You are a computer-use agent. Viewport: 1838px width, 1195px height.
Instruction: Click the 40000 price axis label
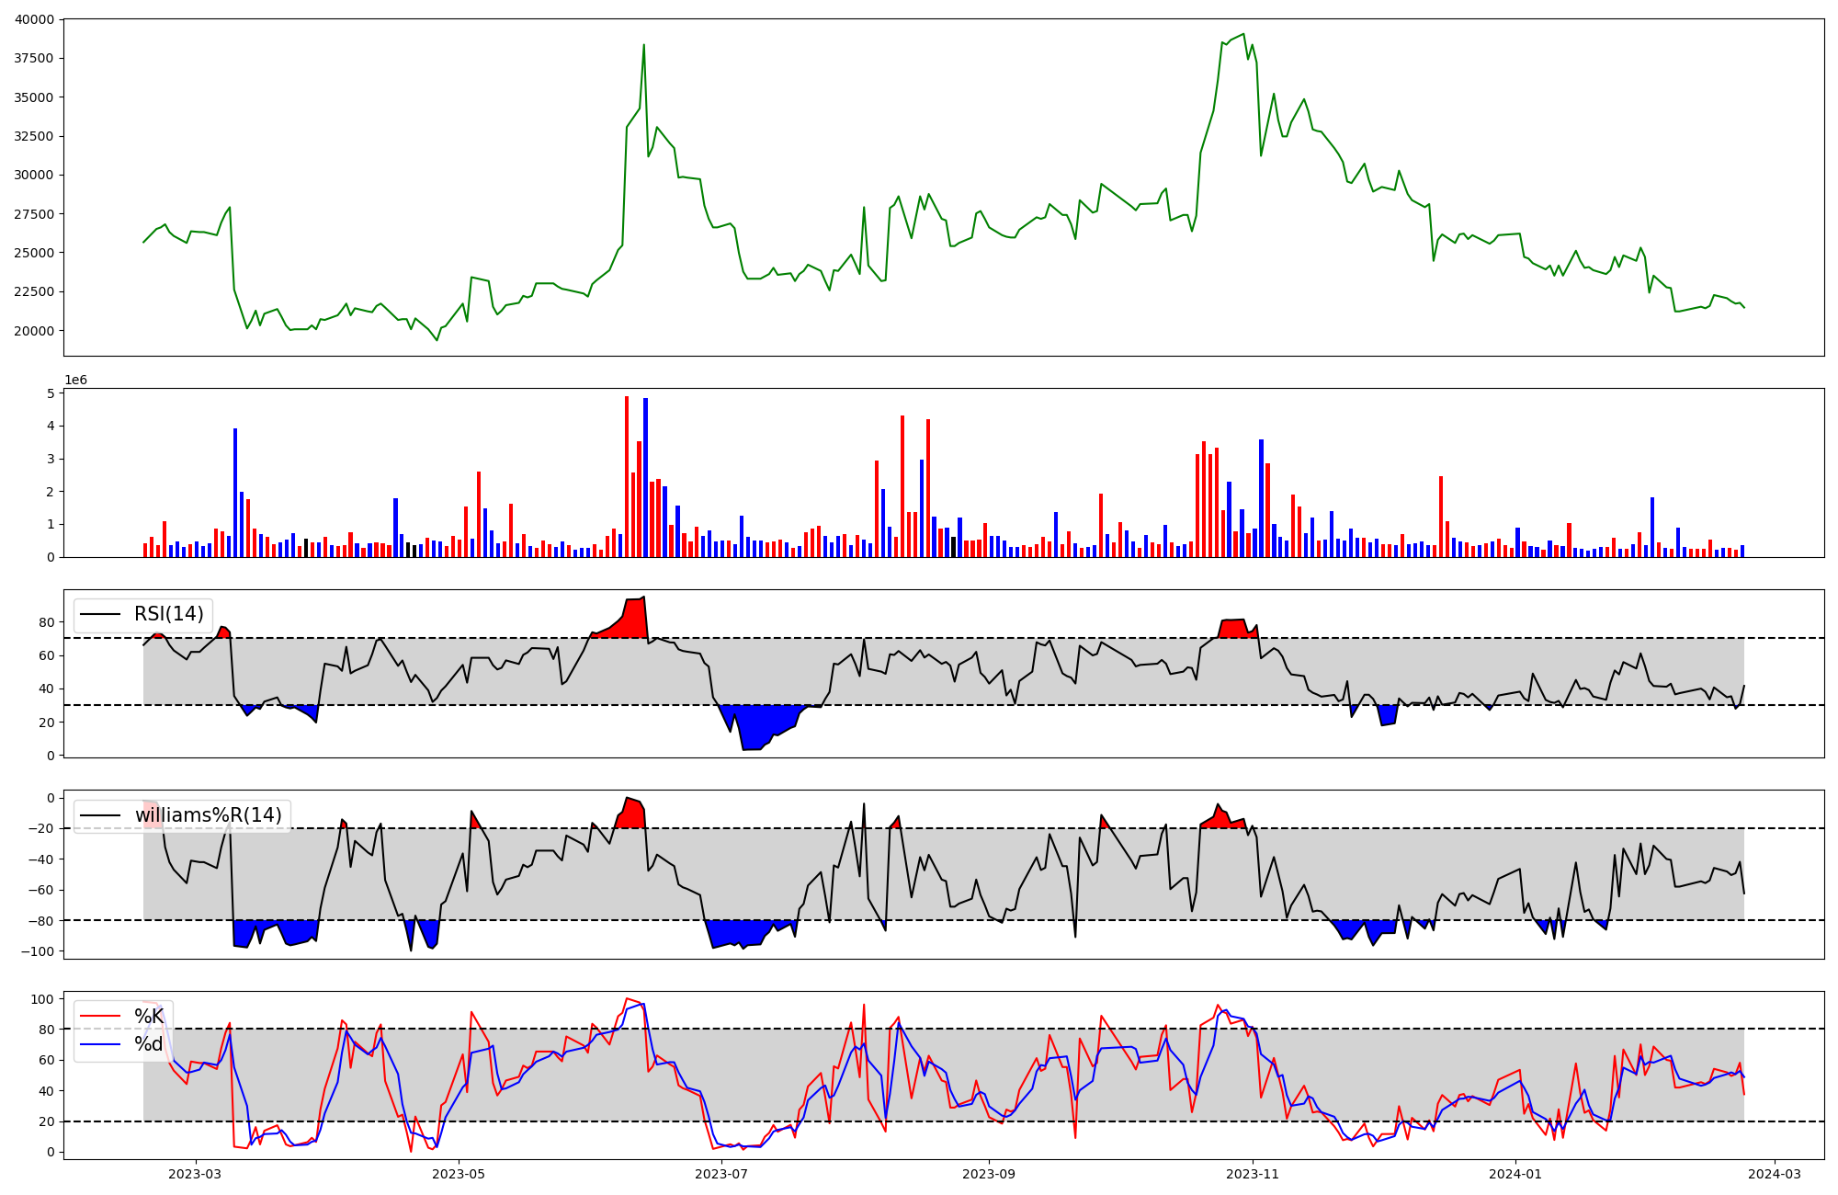coord(33,19)
